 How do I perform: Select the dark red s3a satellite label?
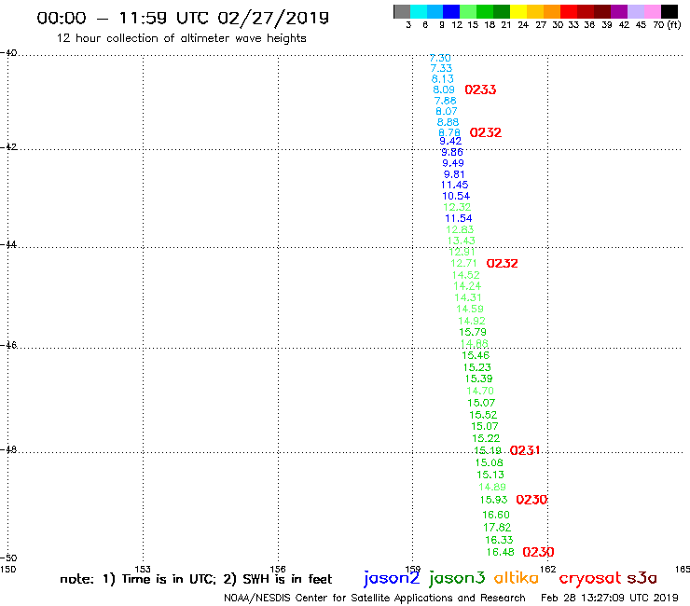tap(642, 578)
